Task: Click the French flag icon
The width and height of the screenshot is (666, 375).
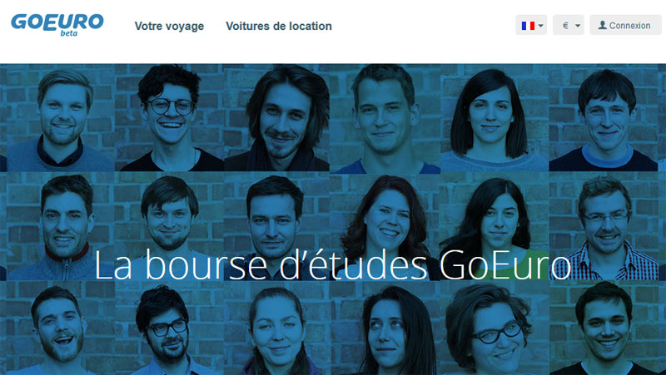Action: click(528, 26)
